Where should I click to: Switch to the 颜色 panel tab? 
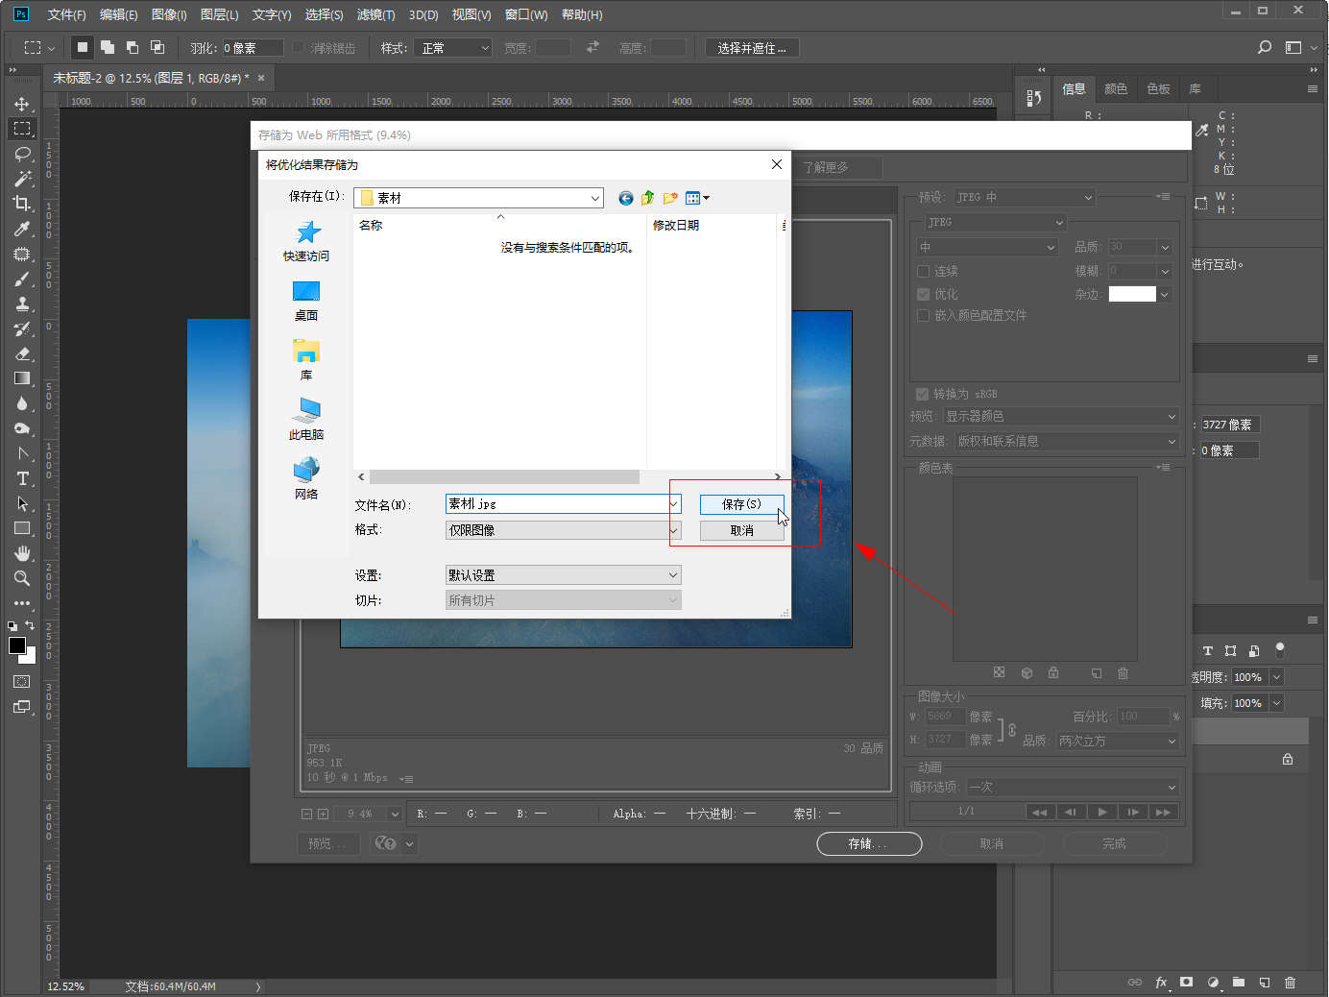(x=1115, y=89)
